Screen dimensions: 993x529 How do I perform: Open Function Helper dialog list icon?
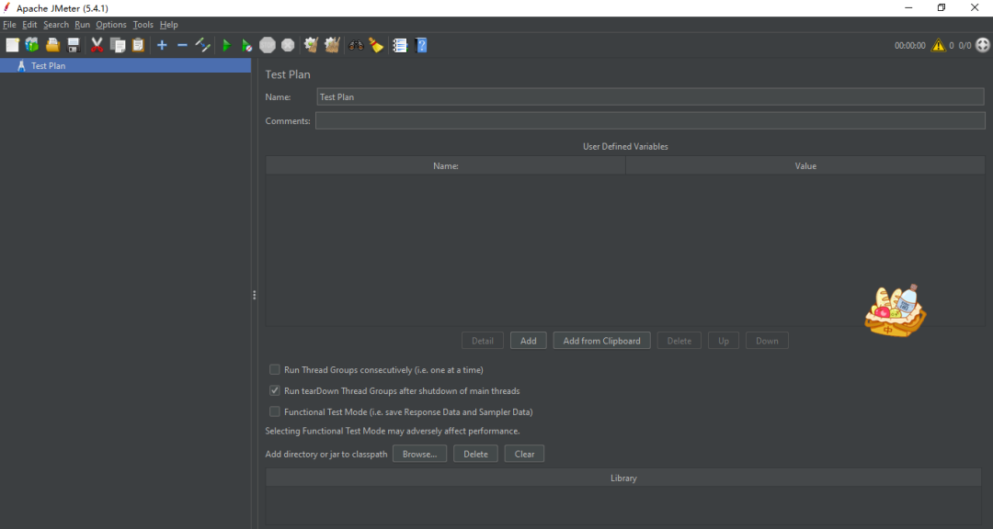(400, 45)
